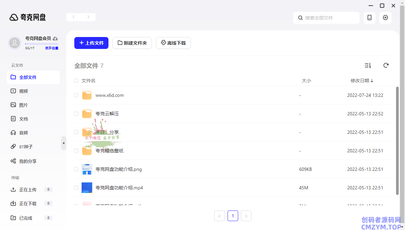405x230 pixels.
Task: Click the sort order list icon
Action: click(368, 65)
